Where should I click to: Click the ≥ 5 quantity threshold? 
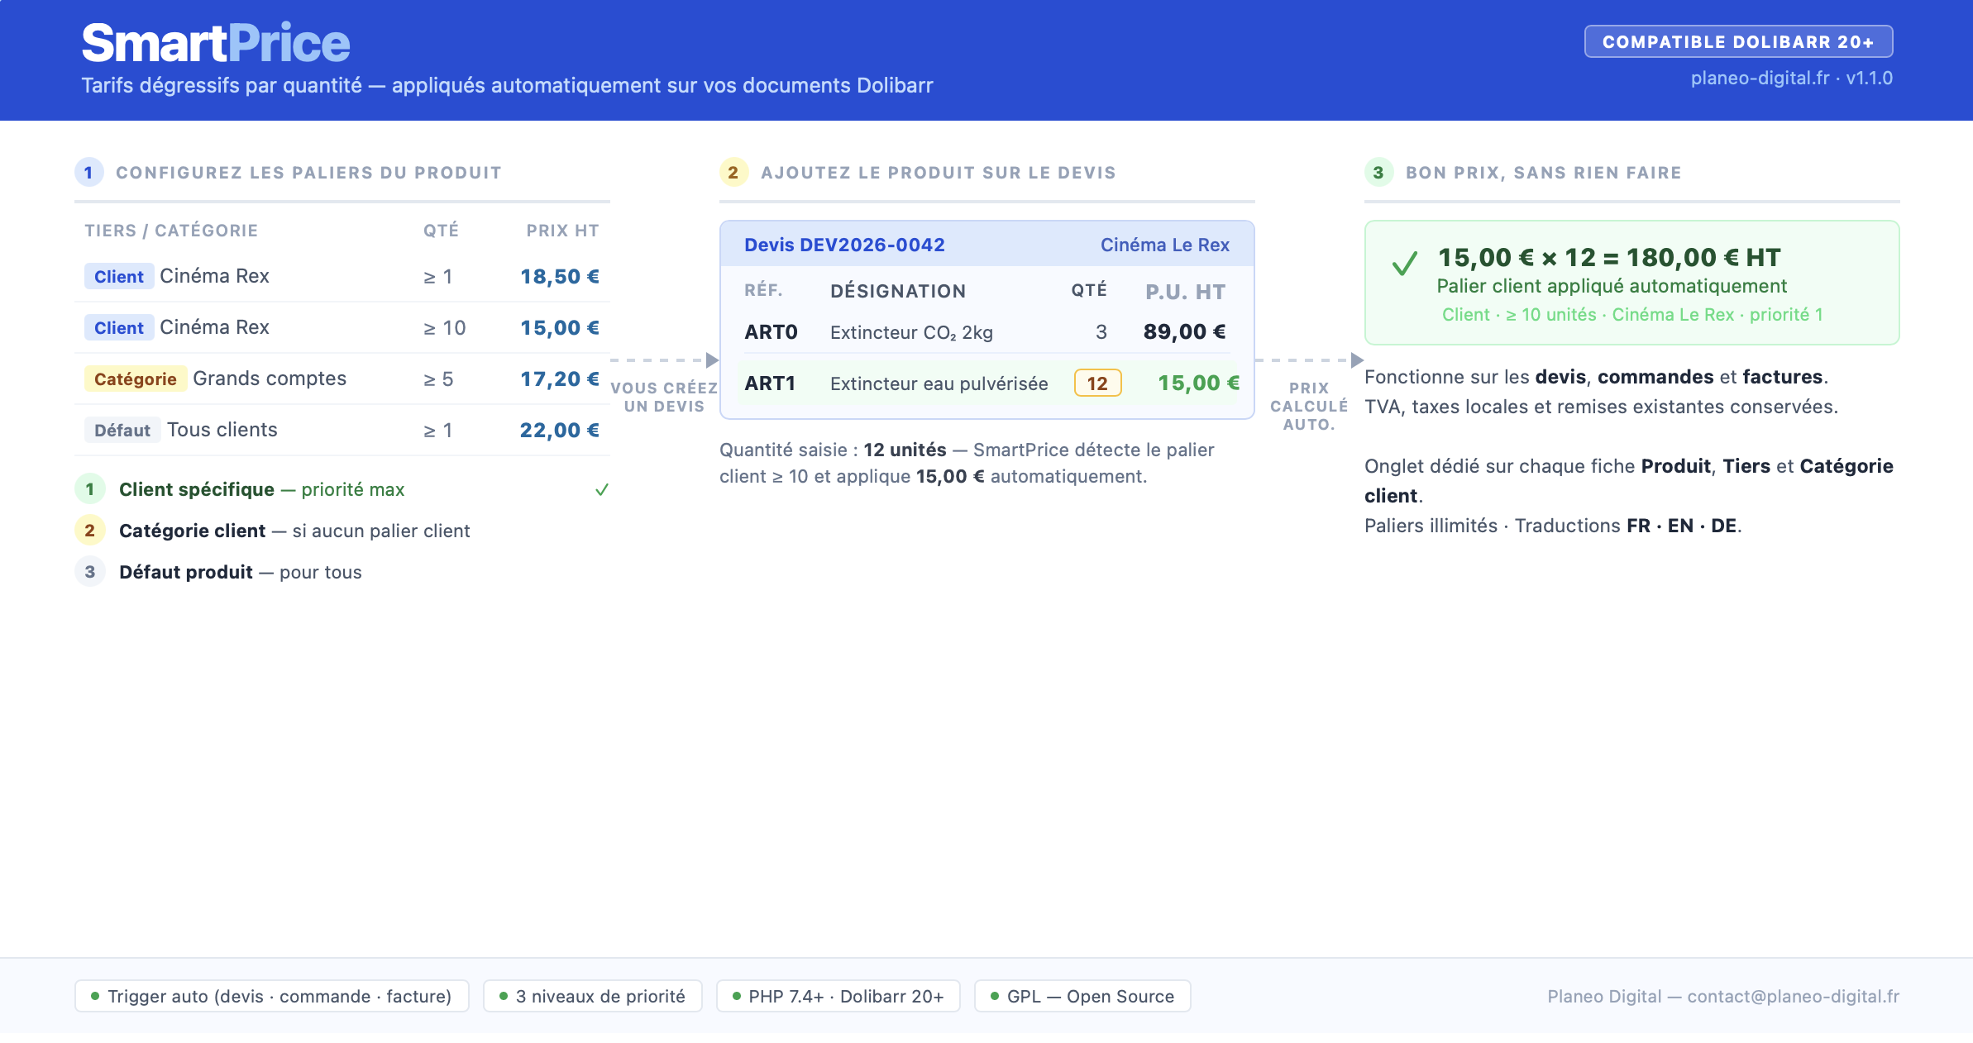439,379
